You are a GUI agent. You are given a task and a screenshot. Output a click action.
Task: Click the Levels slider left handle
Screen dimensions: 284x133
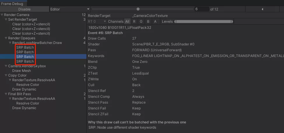pos(175,22)
